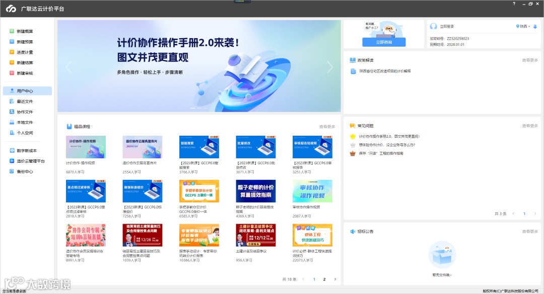Click the 进度计量 sidebar icon
Viewport: 544px width, 294px height.
click(x=12, y=52)
